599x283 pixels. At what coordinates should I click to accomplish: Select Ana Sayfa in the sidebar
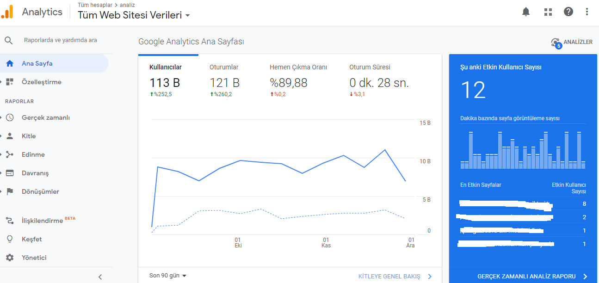tap(54, 63)
